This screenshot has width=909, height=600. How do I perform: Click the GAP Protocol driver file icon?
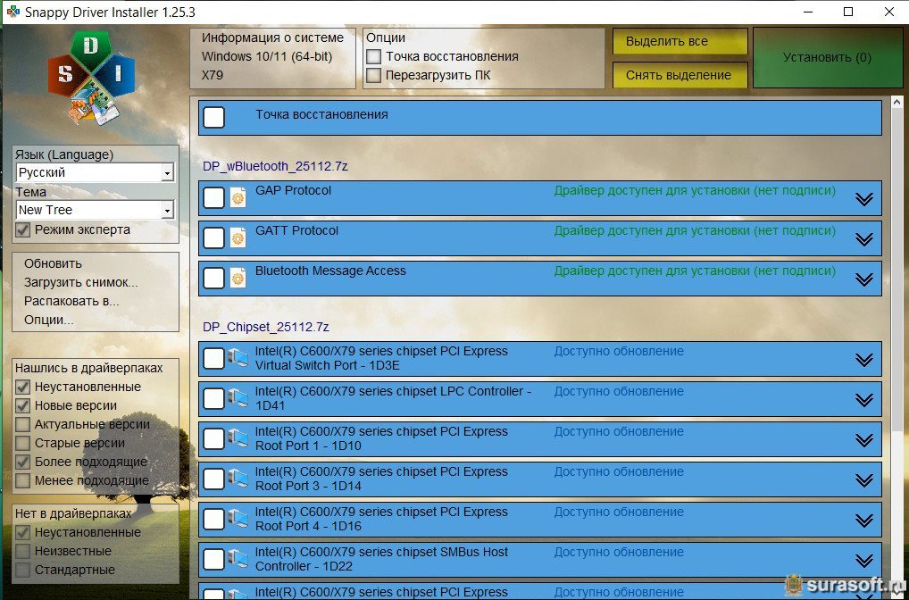[238, 197]
